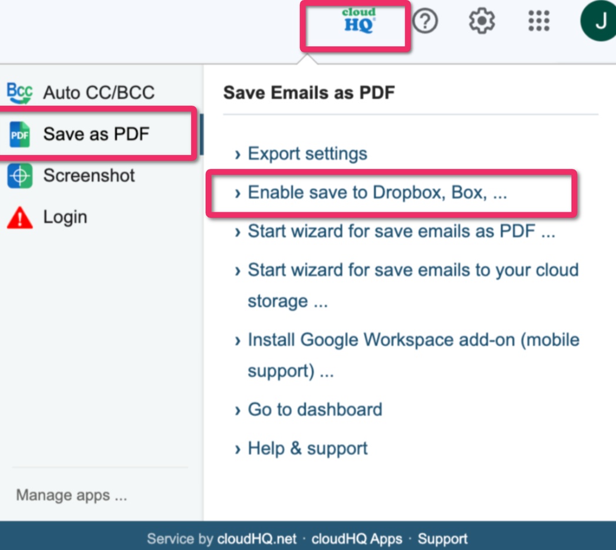Click the red warning Login icon
This screenshot has width=616, height=550.
(19, 217)
